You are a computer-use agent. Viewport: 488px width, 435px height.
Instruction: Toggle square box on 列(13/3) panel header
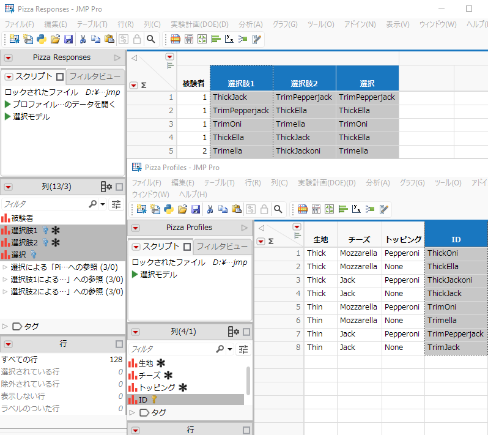click(x=119, y=187)
